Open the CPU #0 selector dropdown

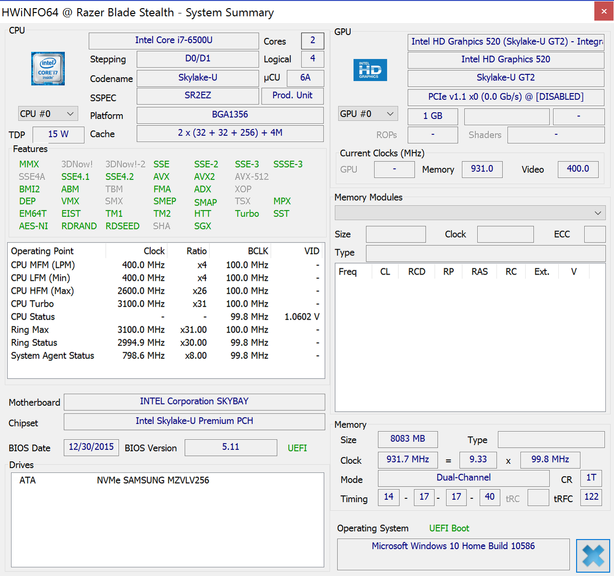click(x=48, y=114)
